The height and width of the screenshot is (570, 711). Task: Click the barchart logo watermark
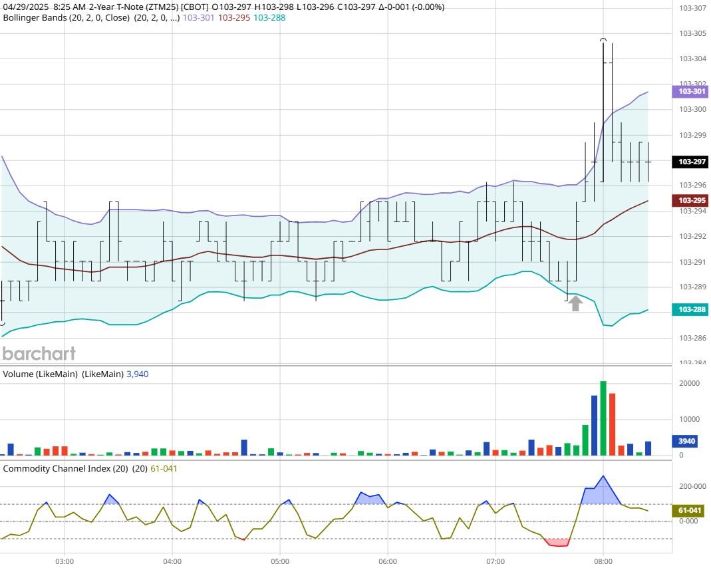pos(39,353)
